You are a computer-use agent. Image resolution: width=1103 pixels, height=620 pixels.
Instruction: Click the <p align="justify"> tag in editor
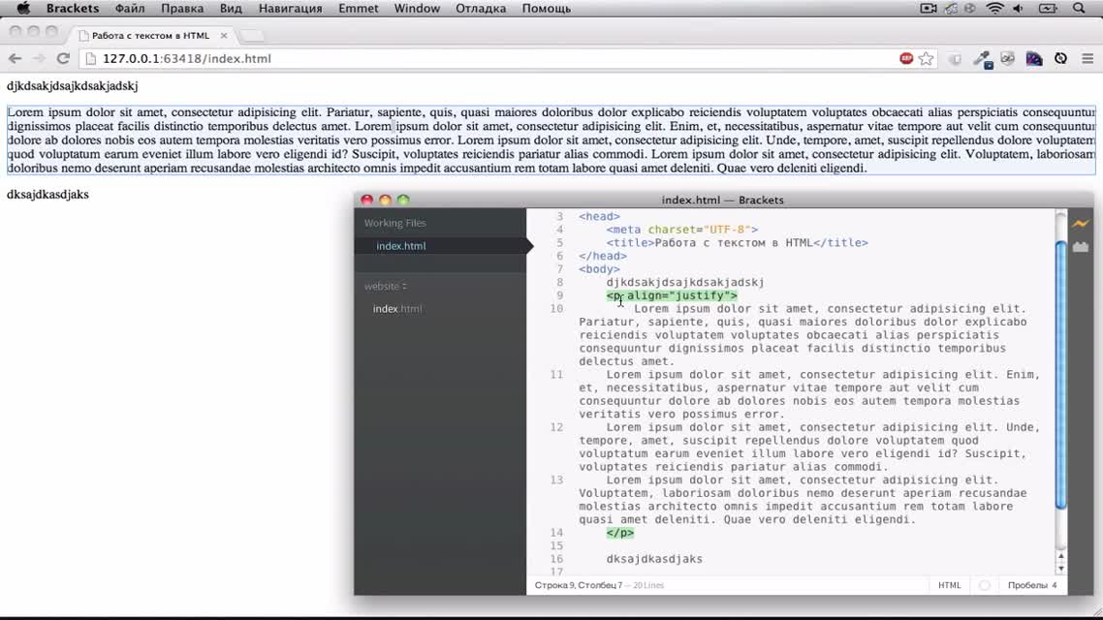point(672,295)
